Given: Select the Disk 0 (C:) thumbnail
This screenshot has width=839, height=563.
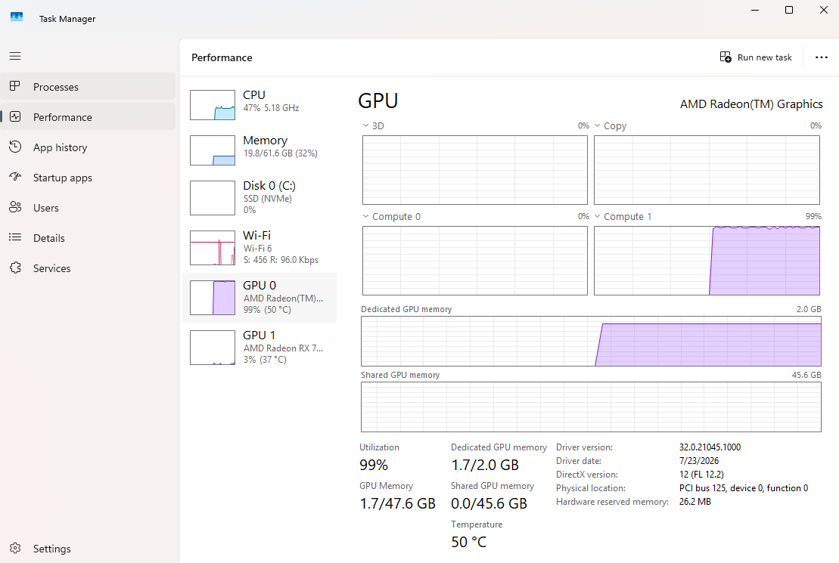Looking at the screenshot, I should (213, 198).
